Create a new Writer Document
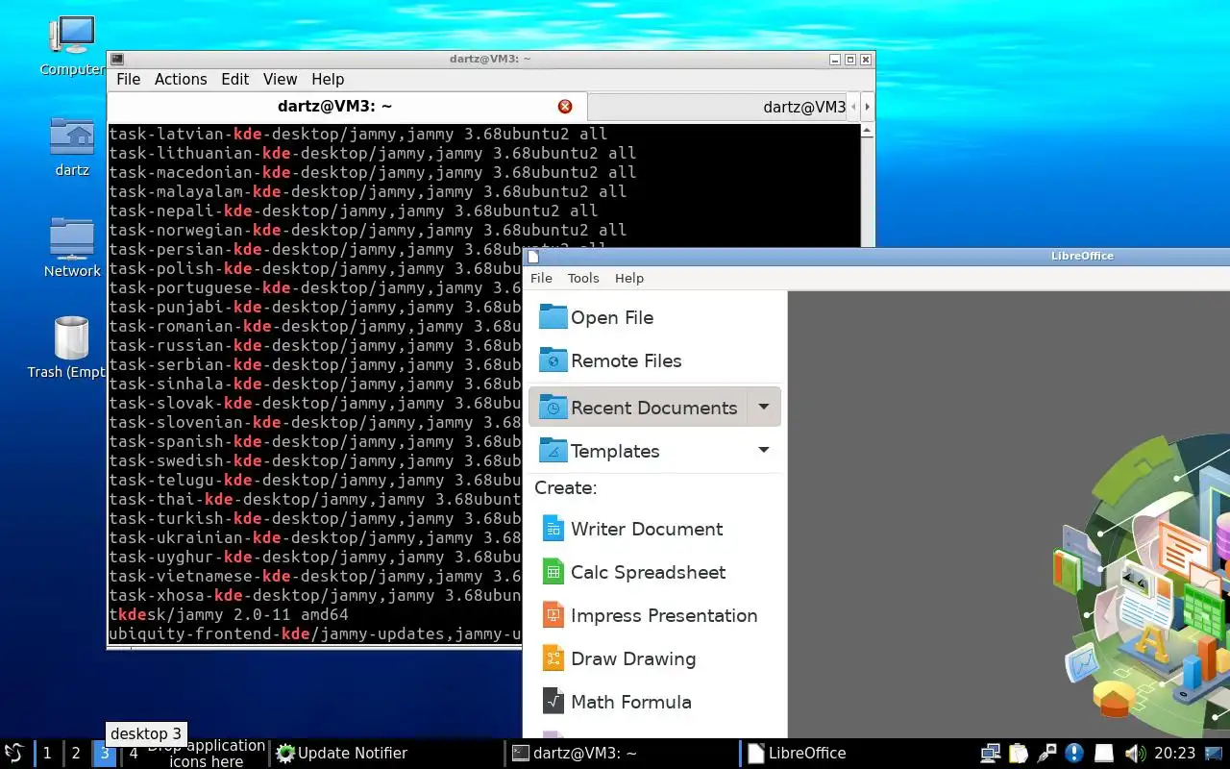This screenshot has height=769, width=1230. point(653,529)
